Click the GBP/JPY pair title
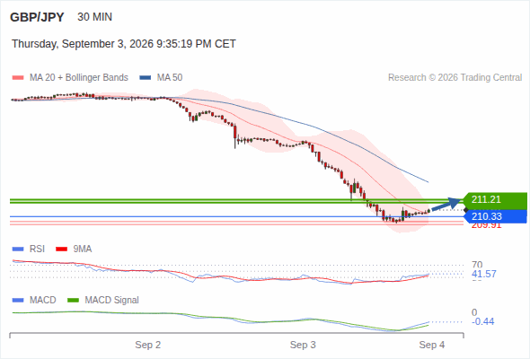The image size is (530, 359). 37,17
